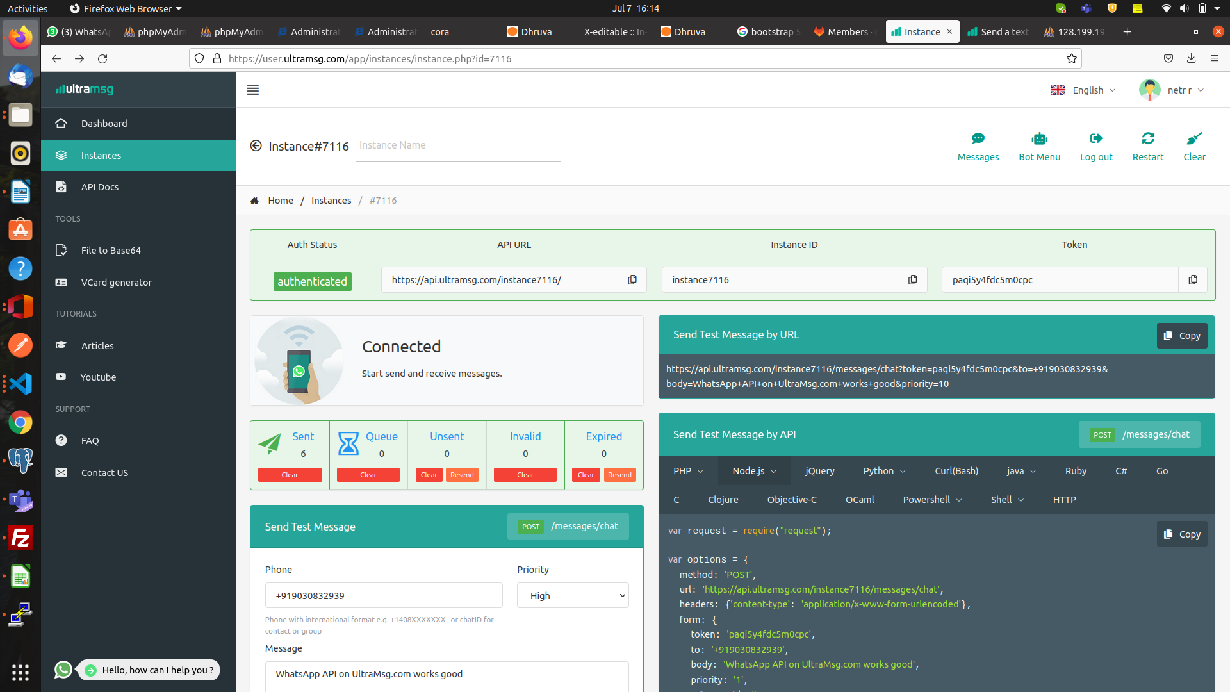Click the VCard generator card icon
The width and height of the screenshot is (1230, 692).
click(x=61, y=283)
